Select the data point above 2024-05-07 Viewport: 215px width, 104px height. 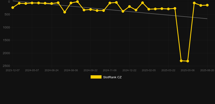tap(32, 3)
